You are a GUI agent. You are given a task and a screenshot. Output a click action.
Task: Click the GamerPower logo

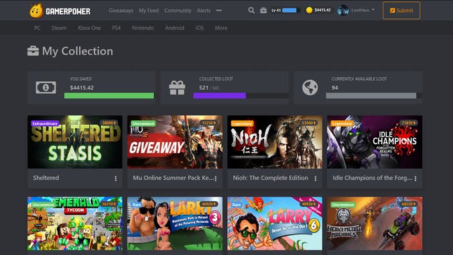tap(60, 11)
